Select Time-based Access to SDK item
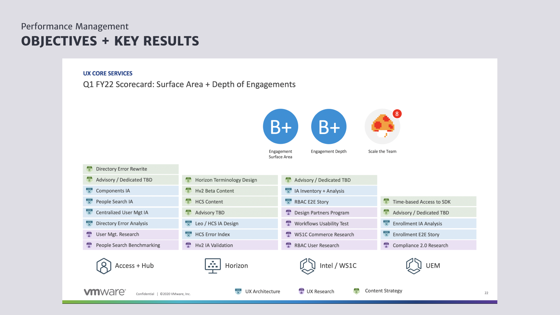This screenshot has height=315, width=560. [428, 202]
